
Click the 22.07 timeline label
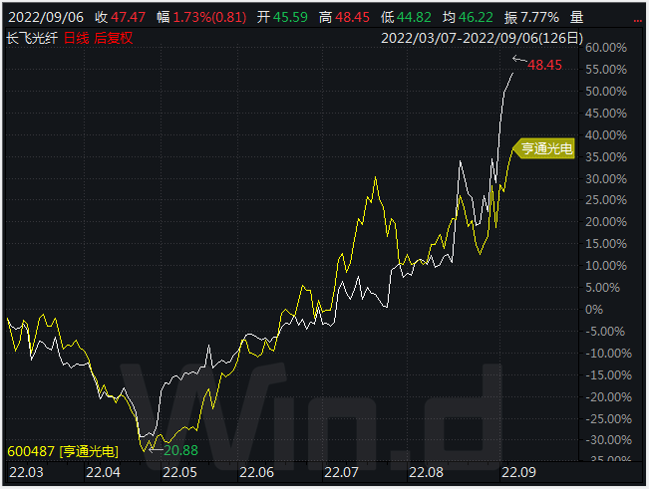[x=342, y=472]
